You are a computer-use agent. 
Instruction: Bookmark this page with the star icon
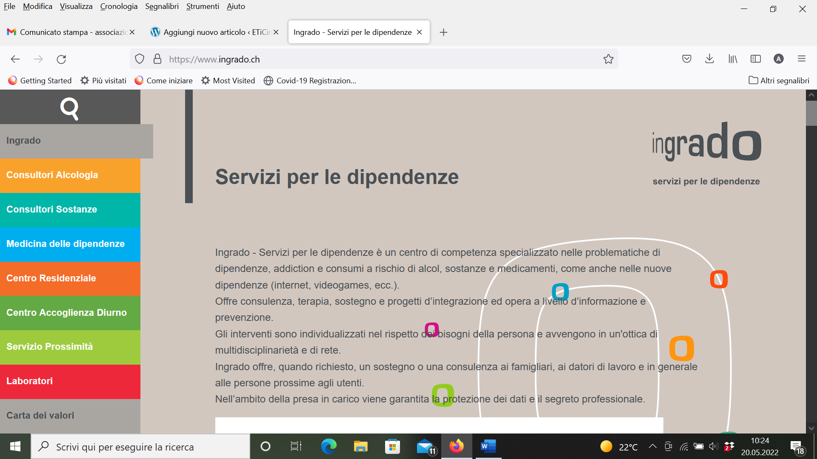click(x=608, y=59)
